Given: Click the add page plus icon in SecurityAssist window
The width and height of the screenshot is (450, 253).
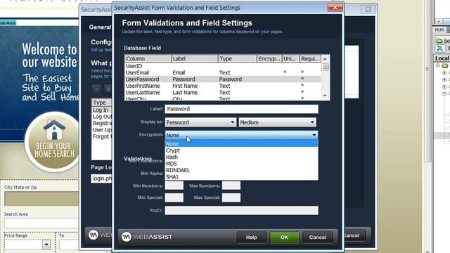Looking at the screenshot, I should tap(96, 89).
